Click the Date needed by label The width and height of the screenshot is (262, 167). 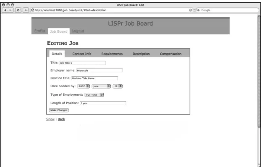pos(63,86)
